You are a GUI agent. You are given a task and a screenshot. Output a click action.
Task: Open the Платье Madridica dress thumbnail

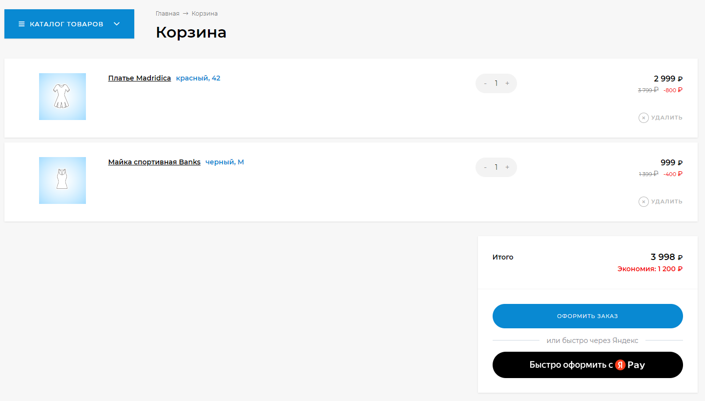coord(62,97)
